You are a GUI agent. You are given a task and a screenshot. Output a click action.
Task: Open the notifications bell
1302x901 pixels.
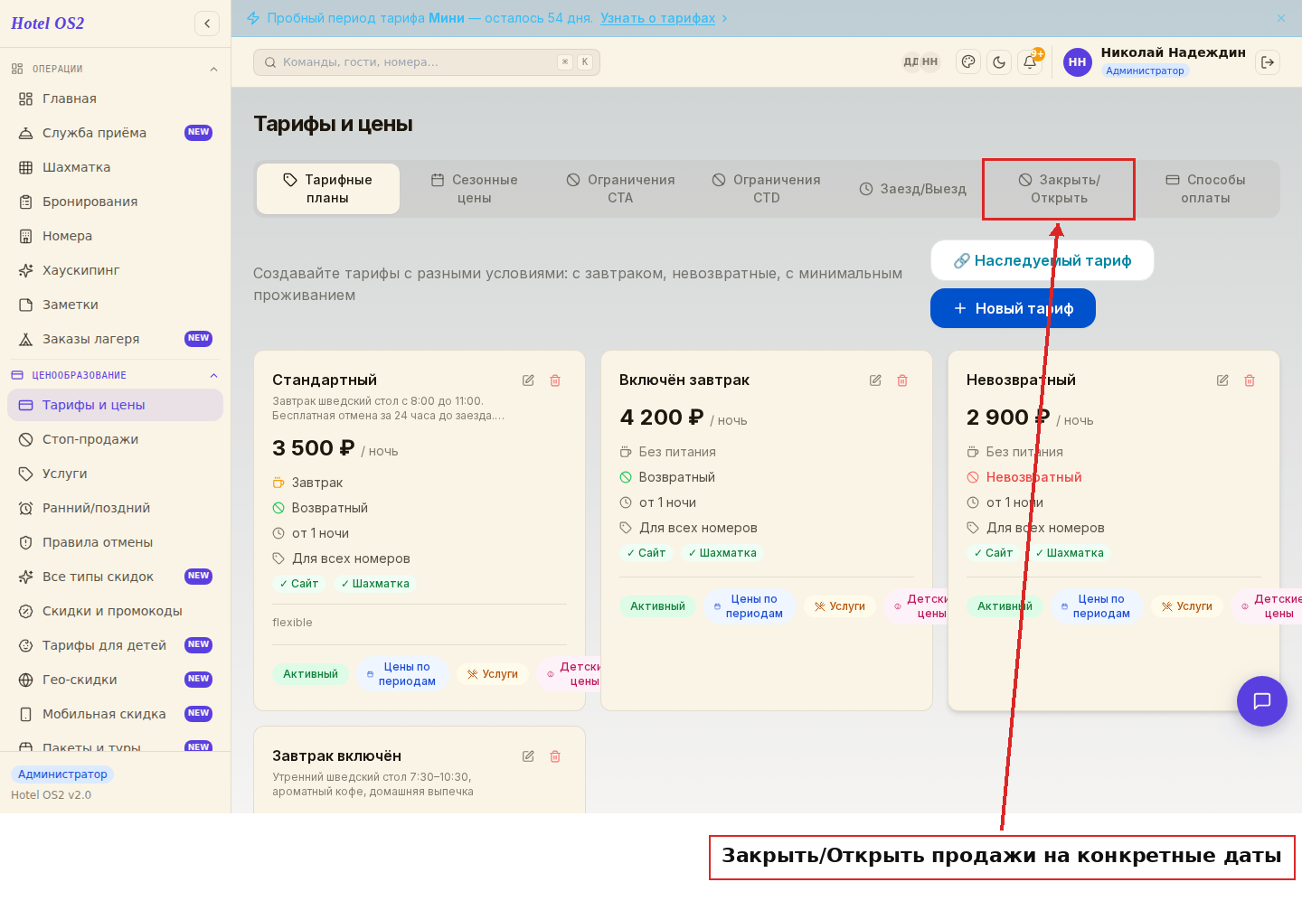(x=1030, y=62)
